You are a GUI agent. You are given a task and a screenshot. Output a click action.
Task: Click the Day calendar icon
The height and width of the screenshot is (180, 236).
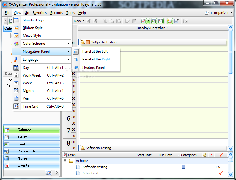(16, 68)
